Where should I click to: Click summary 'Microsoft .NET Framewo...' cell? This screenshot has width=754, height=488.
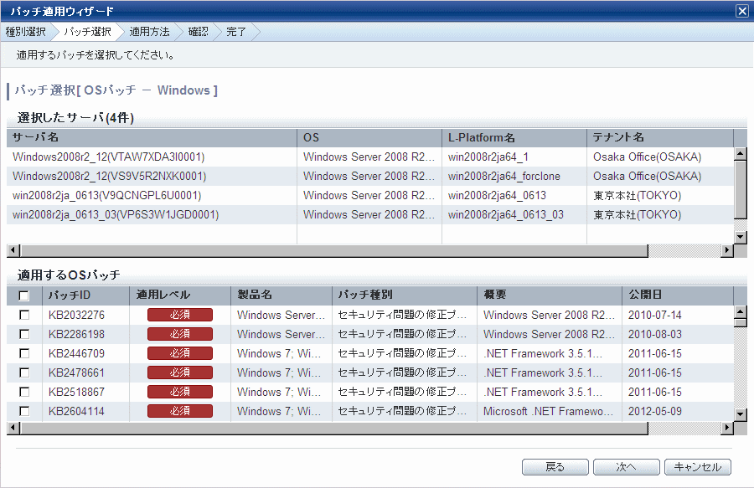coord(548,411)
